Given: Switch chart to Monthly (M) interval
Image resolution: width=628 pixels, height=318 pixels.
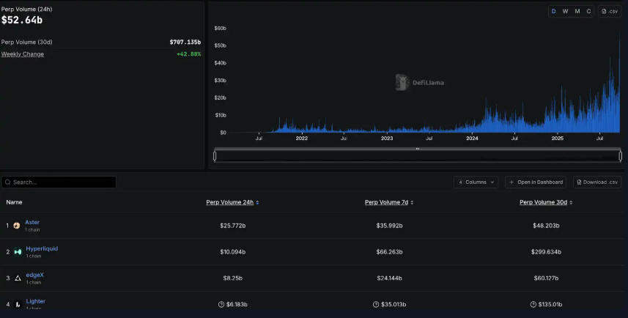Looking at the screenshot, I should coord(577,11).
